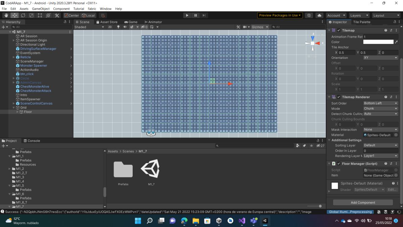The image size is (403, 227).
Task: Open the Gizmos dropdown arrow
Action: point(267,27)
